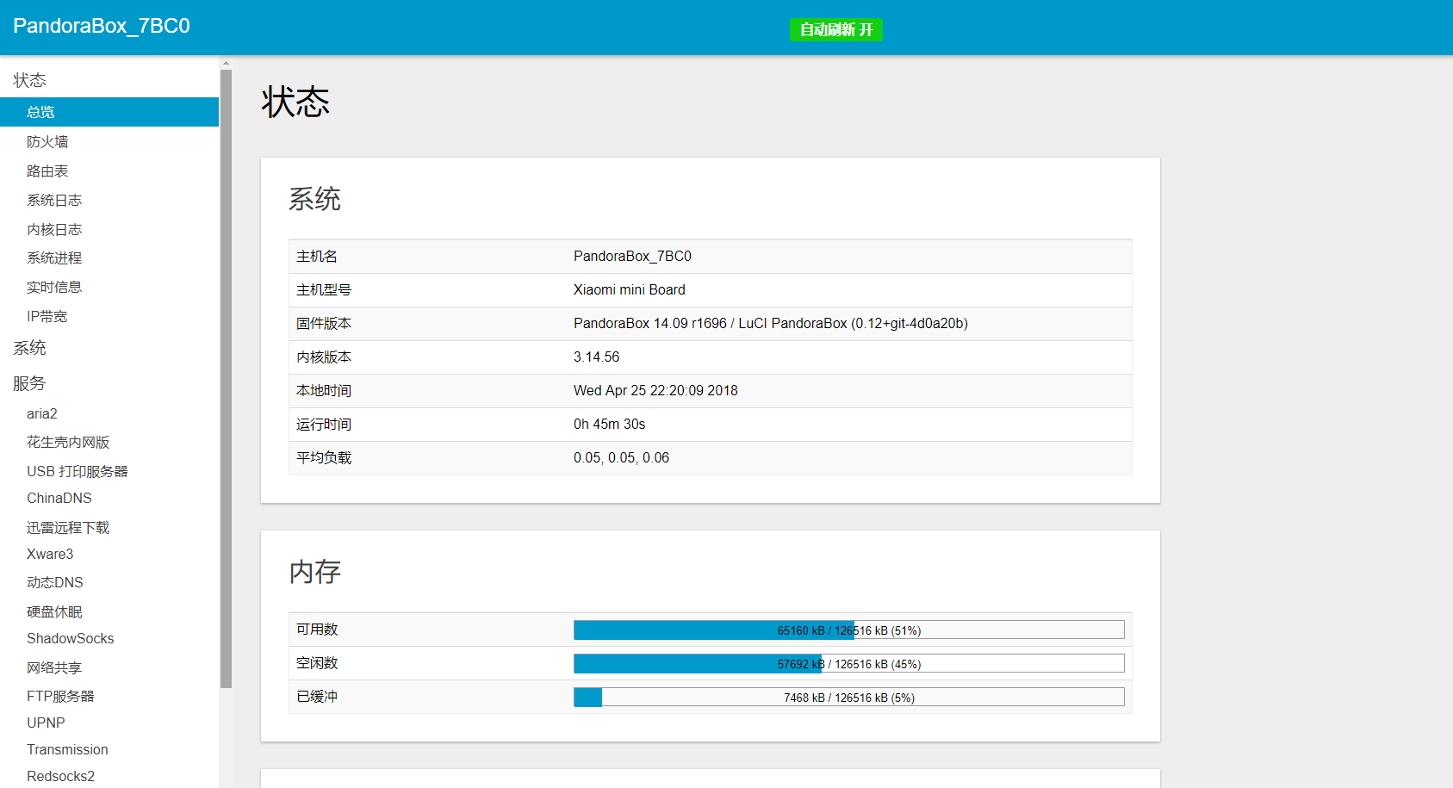Click the 固件版本 row label
Viewport: 1453px width, 788px height.
coord(324,323)
